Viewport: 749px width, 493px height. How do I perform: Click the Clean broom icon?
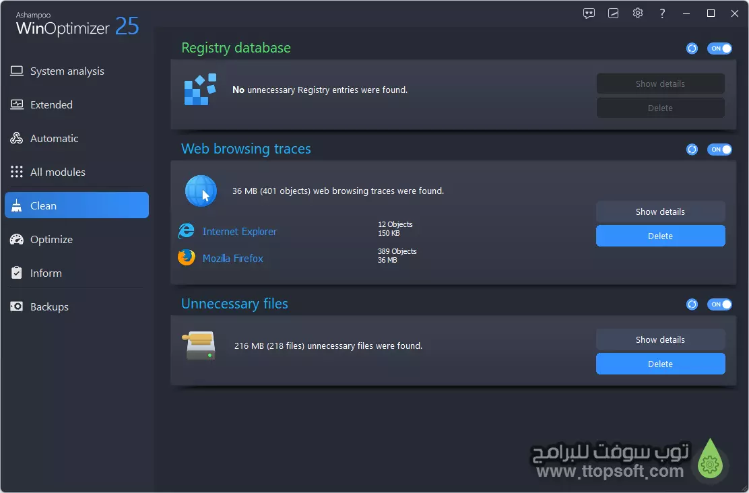pyautogui.click(x=17, y=206)
